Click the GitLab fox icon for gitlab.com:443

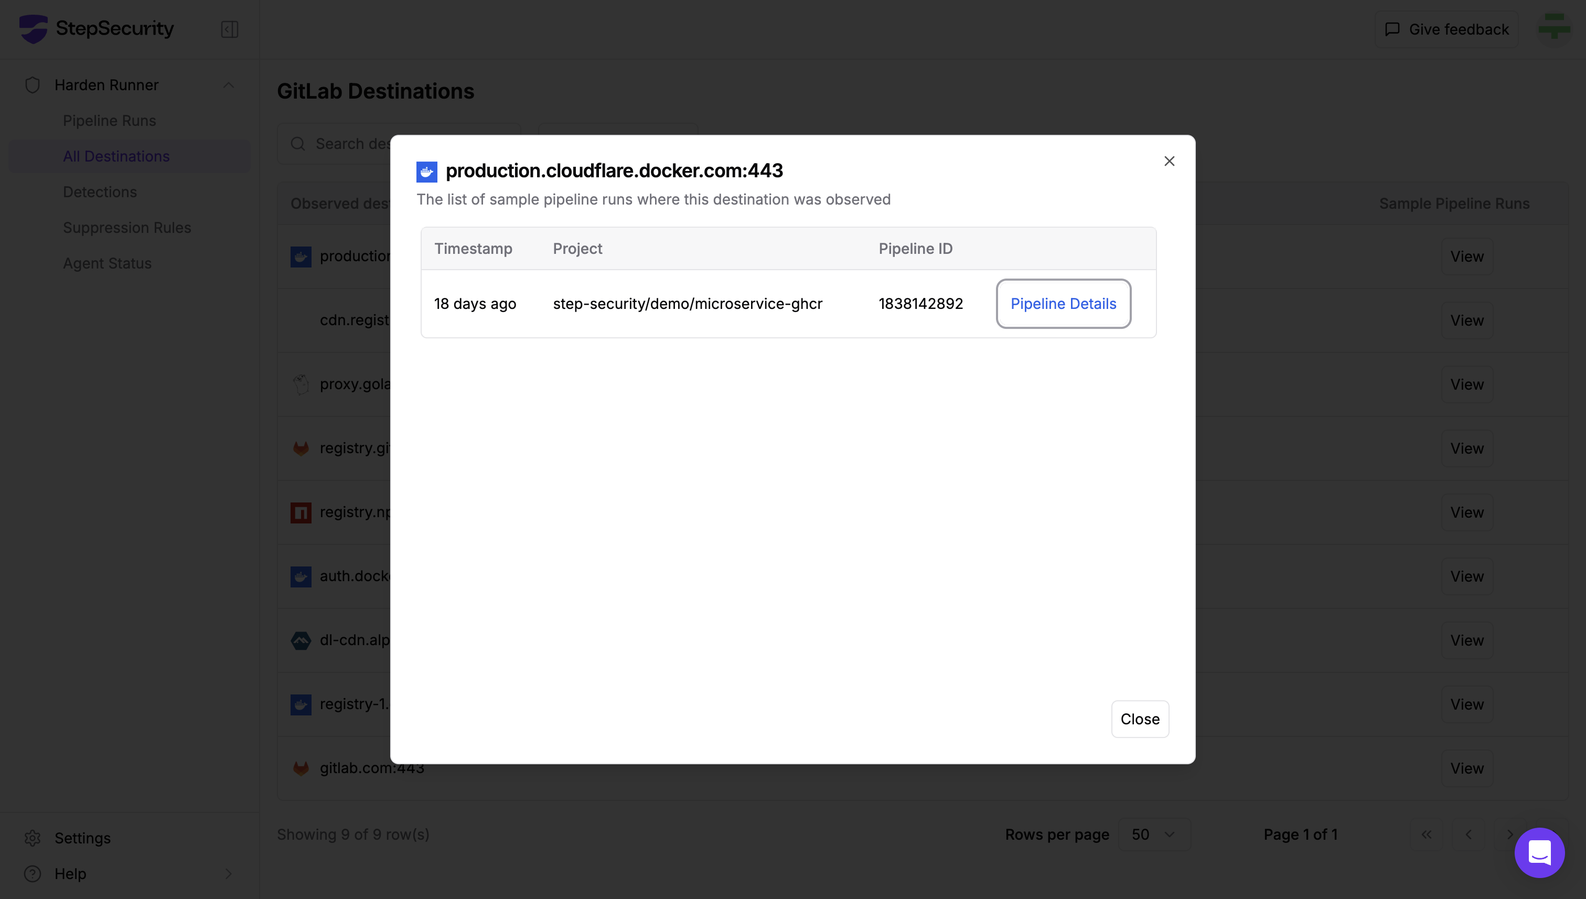pyautogui.click(x=301, y=768)
